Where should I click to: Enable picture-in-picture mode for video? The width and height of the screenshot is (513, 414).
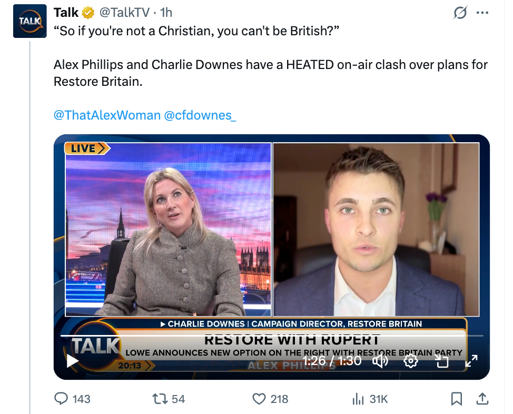pos(441,361)
